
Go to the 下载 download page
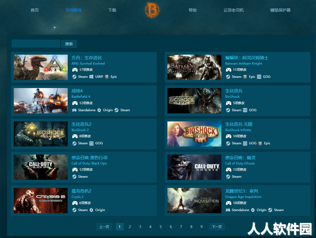point(112,10)
